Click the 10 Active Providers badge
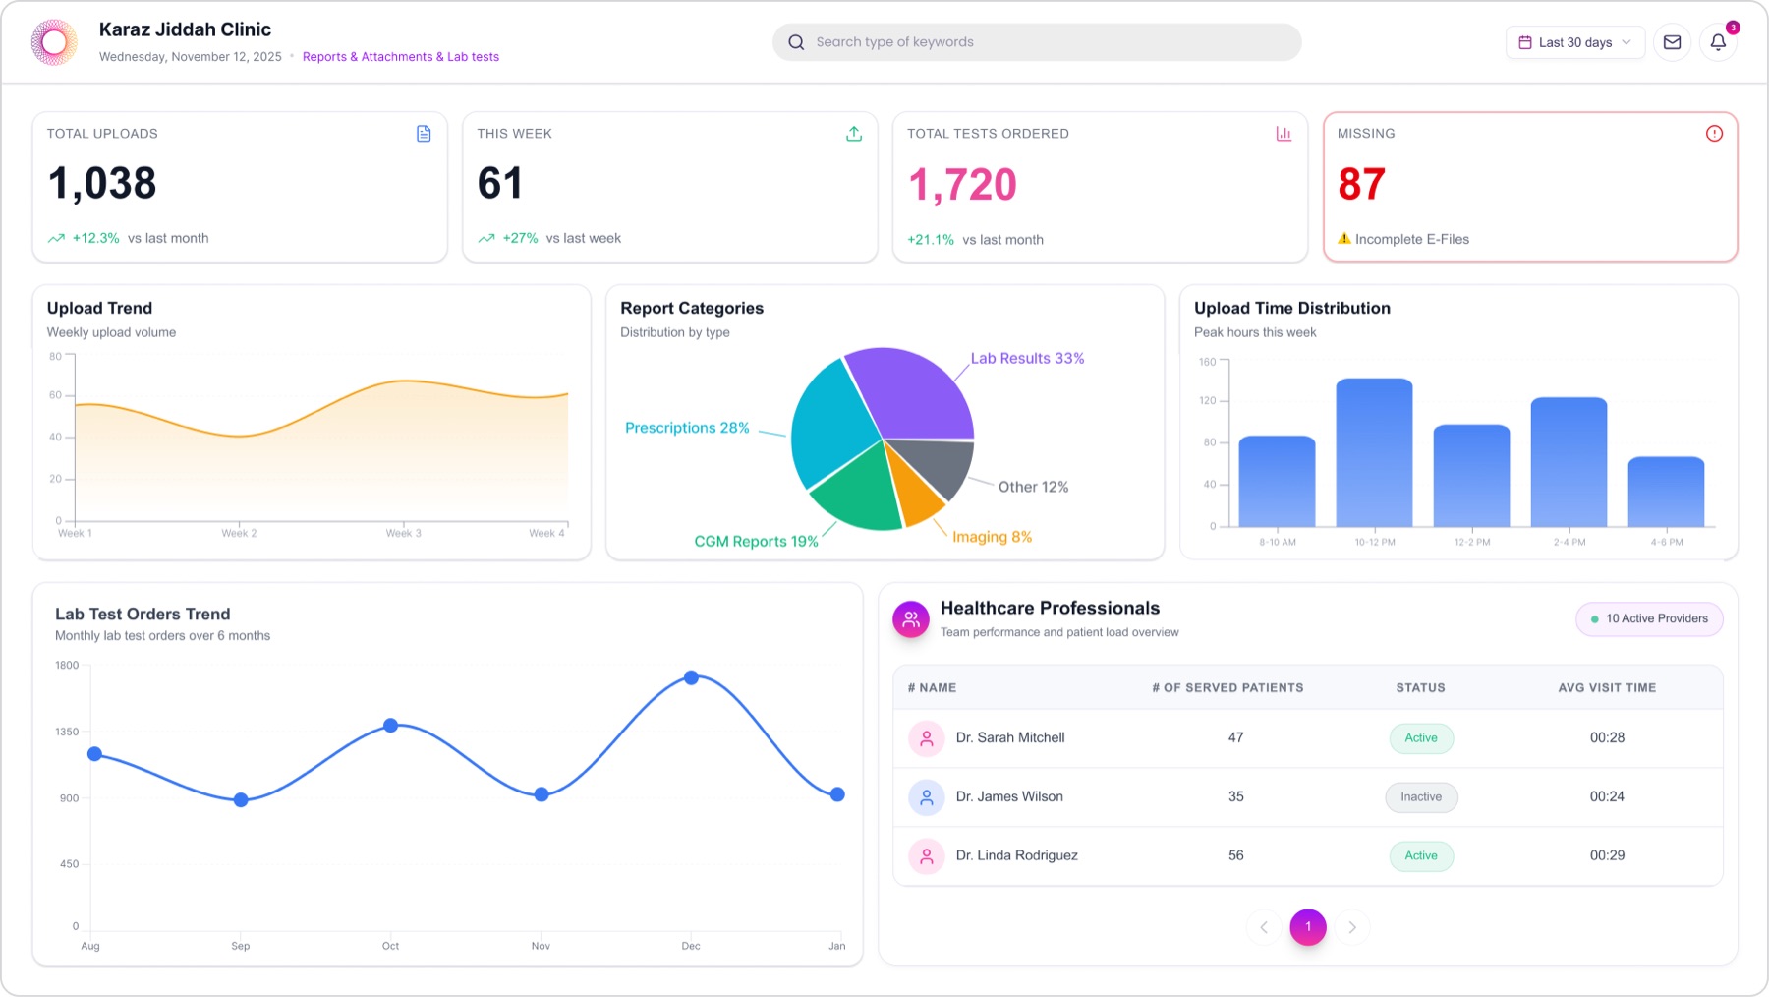 pos(1649,619)
